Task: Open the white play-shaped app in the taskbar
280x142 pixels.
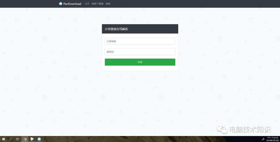Action: click(x=32, y=139)
